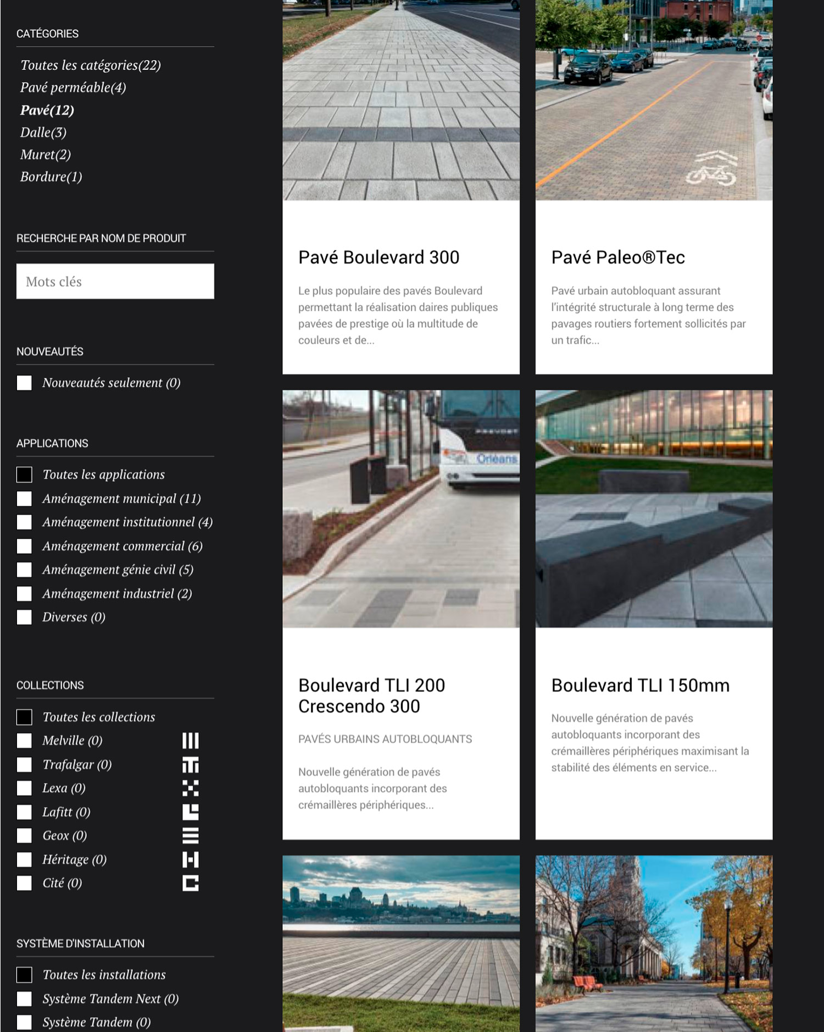Click the PAVÉS URBAINS AUTOBLOQUANTS subtitle
Image resolution: width=824 pixels, height=1032 pixels.
pos(385,739)
